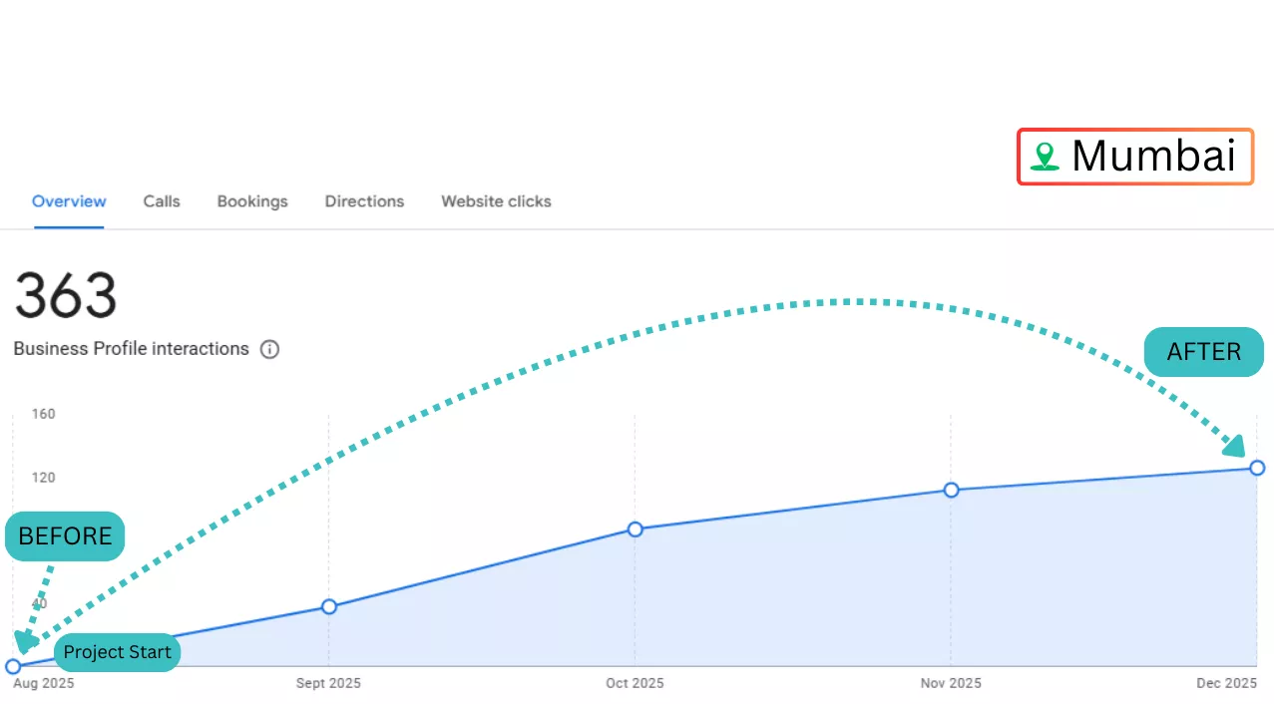This screenshot has width=1274, height=704.
Task: Open the Website clicks tab
Action: point(496,201)
